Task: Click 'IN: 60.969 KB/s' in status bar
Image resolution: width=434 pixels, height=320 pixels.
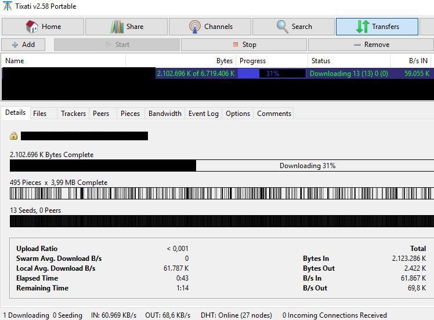Action: pos(114,315)
